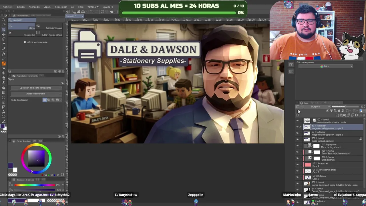This screenshot has height=206, width=366.
Task: Select the Zoom magnifier tool
Action: click(4, 20)
